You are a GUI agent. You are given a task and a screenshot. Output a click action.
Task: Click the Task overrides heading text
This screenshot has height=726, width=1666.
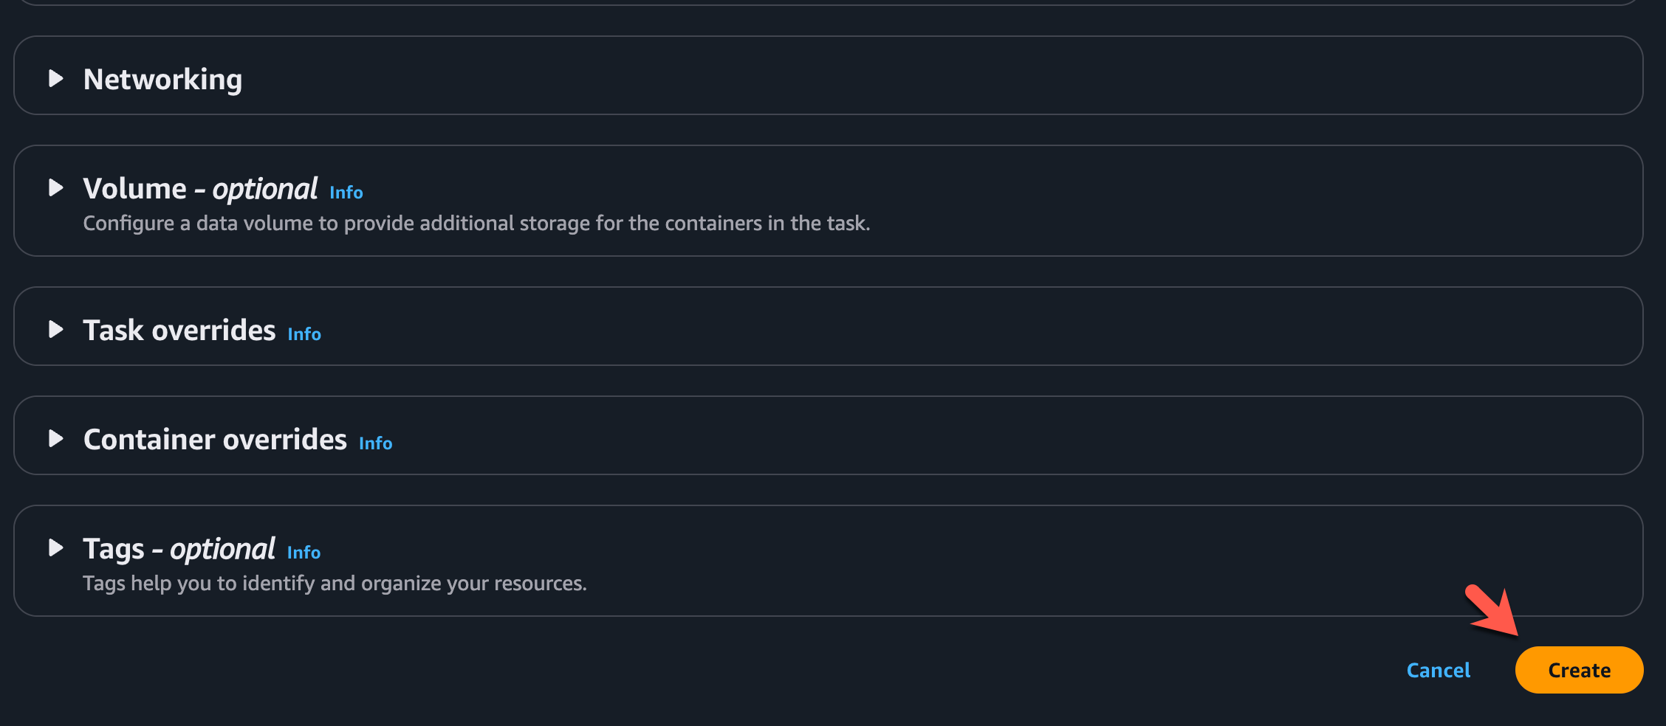tap(179, 331)
